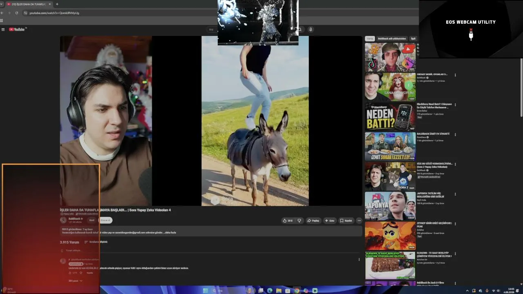Open the Sora 2 video thumbnail

tap(390, 176)
